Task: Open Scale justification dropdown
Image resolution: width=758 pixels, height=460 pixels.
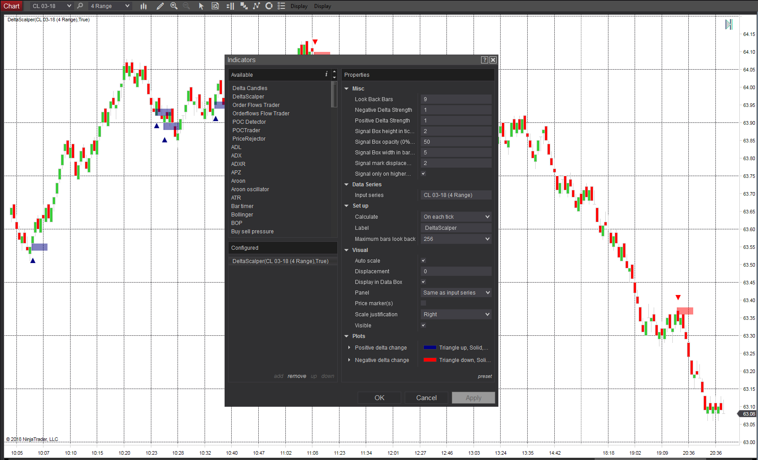Action: point(456,315)
